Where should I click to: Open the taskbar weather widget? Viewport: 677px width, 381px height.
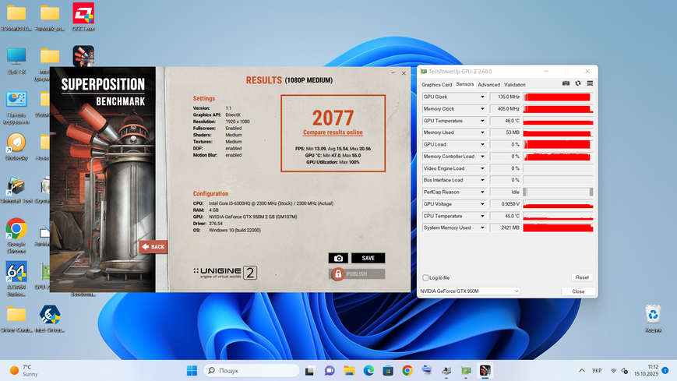[23, 371]
